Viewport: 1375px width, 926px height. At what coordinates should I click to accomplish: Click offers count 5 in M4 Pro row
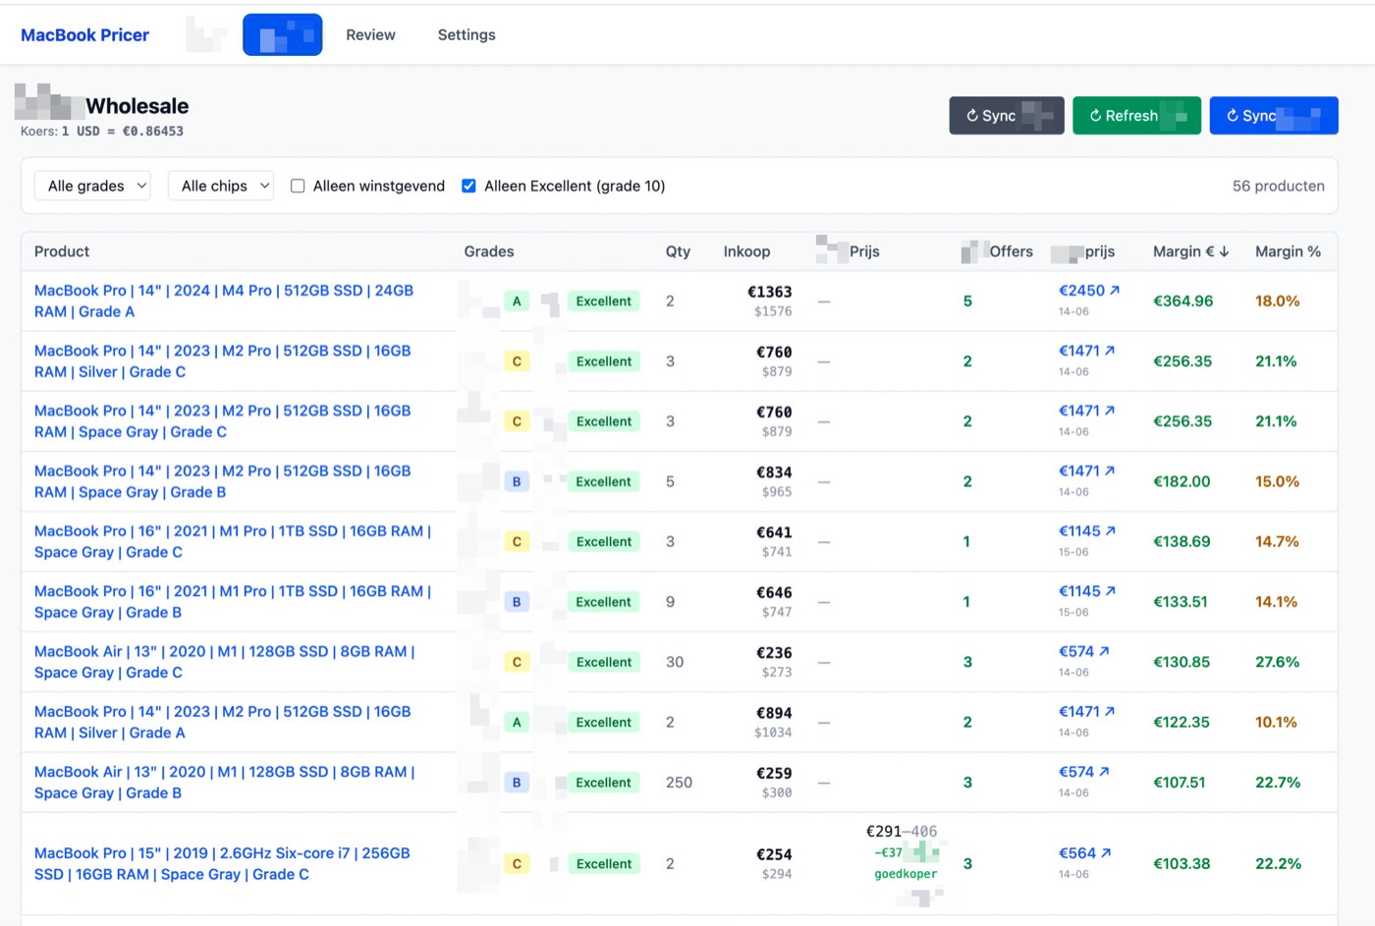click(x=967, y=301)
